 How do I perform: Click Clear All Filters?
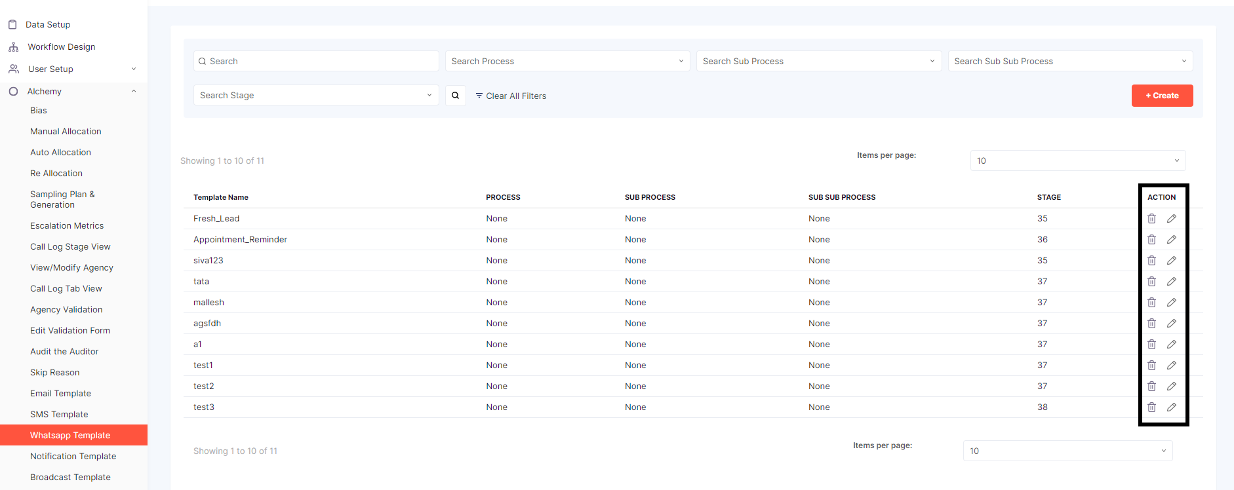tap(511, 96)
